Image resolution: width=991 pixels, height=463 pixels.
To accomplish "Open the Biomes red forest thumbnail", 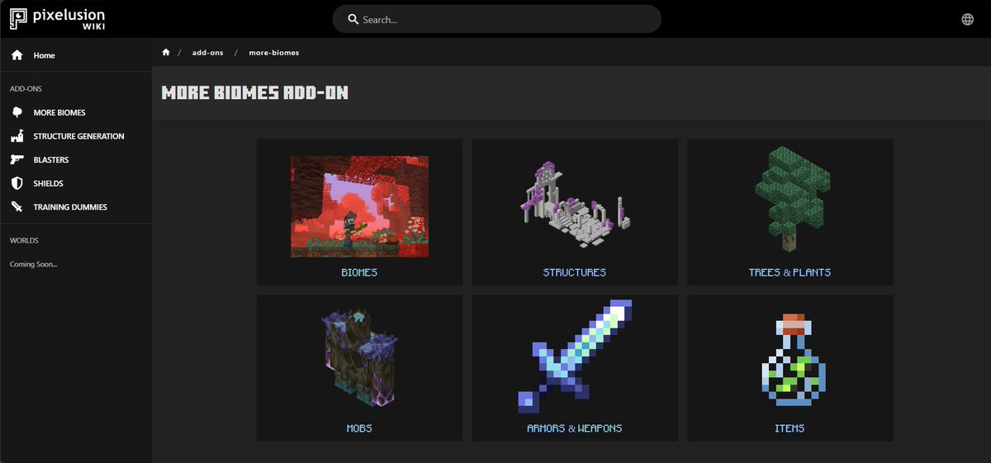I will click(359, 206).
